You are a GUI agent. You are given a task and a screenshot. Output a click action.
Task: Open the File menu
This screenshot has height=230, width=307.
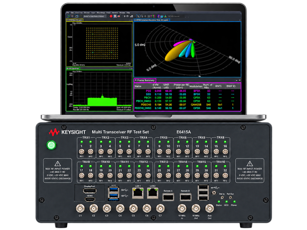tap(68, 12)
